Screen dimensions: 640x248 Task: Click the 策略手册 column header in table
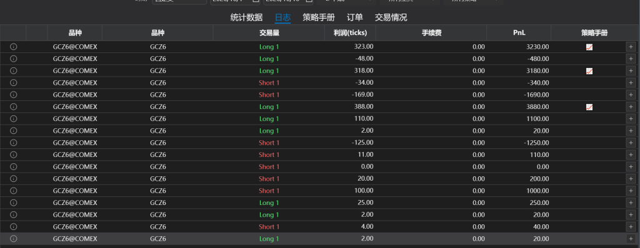point(594,33)
